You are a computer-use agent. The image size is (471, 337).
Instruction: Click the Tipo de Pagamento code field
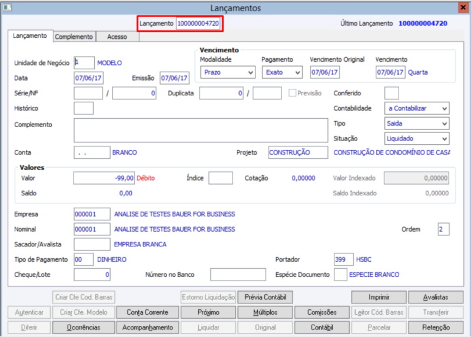click(84, 259)
